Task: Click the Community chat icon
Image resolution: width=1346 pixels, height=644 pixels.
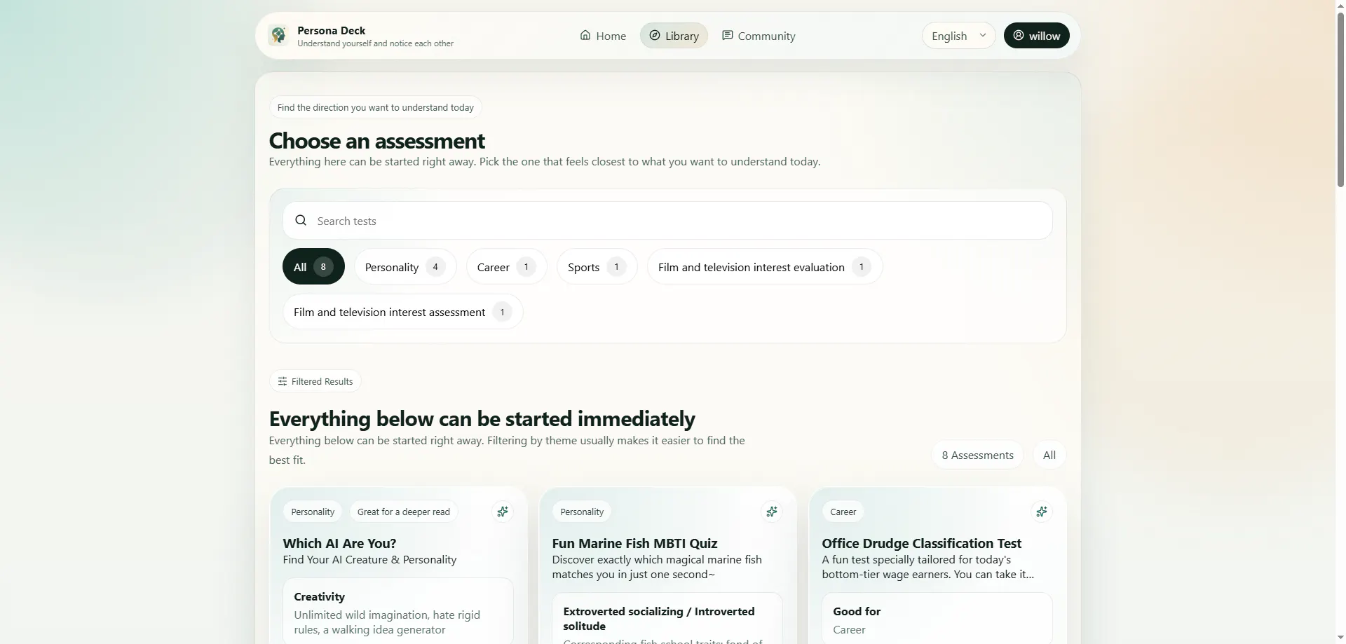Action: pos(728,35)
